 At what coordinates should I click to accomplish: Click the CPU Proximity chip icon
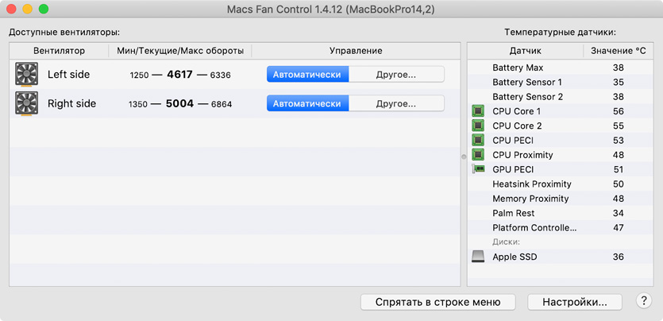tap(478, 155)
